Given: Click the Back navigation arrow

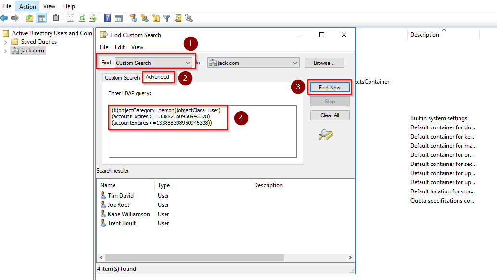Looking at the screenshot, I should click(x=5, y=18).
